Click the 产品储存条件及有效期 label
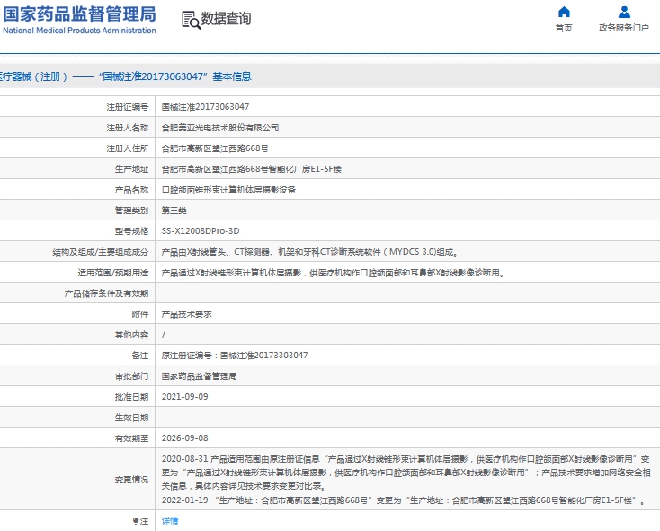Viewport: 660px width, 531px height. tap(106, 293)
